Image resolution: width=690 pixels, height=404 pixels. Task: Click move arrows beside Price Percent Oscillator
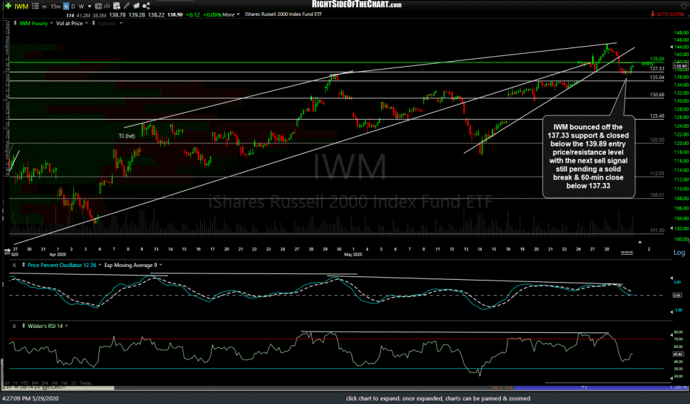tap(24, 266)
